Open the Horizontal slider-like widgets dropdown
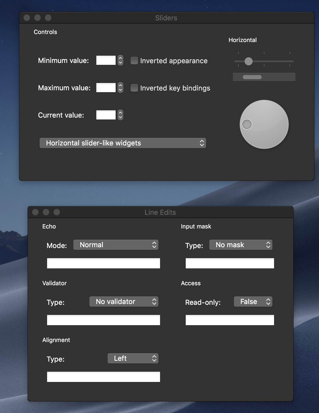Viewport: 319px width, 413px height. pyautogui.click(x=123, y=143)
